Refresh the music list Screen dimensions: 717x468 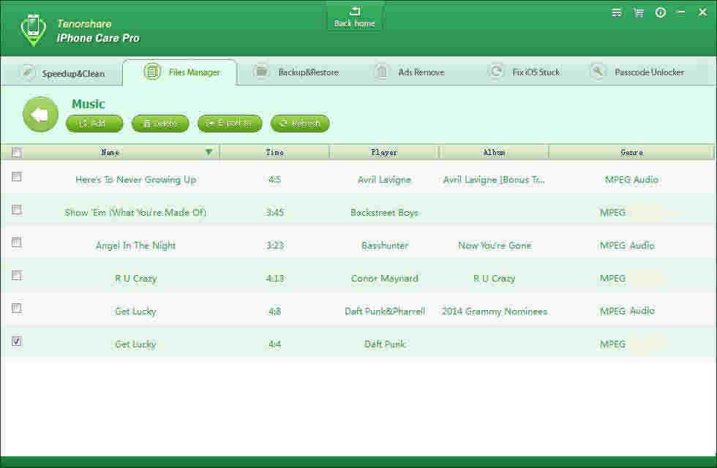(x=300, y=124)
